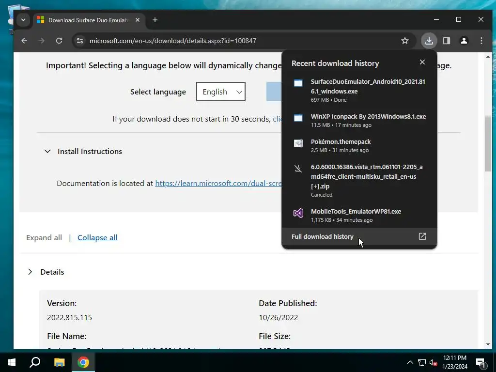This screenshot has width=496, height=372.
Task: Open the tab search dropdown arrow
Action: [23, 20]
